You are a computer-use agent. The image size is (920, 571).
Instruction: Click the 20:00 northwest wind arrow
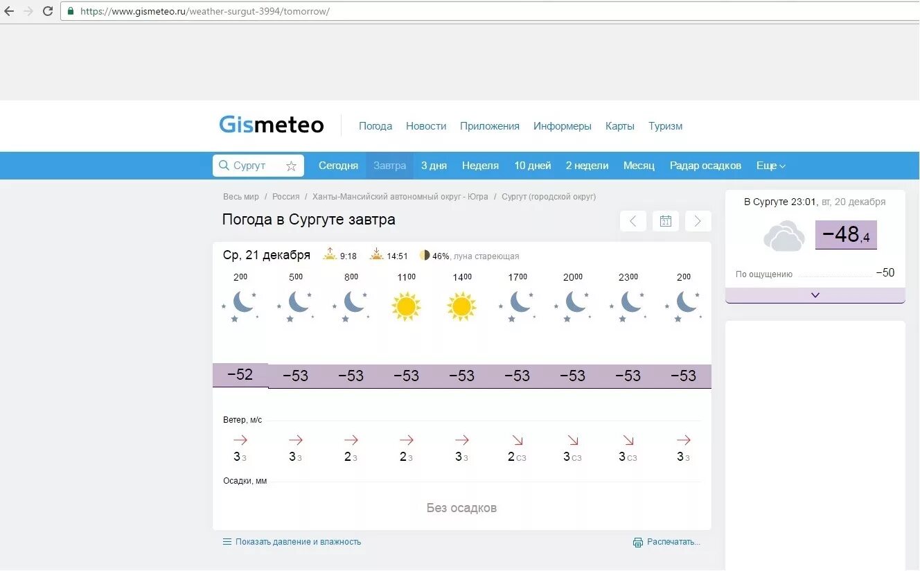pyautogui.click(x=573, y=440)
